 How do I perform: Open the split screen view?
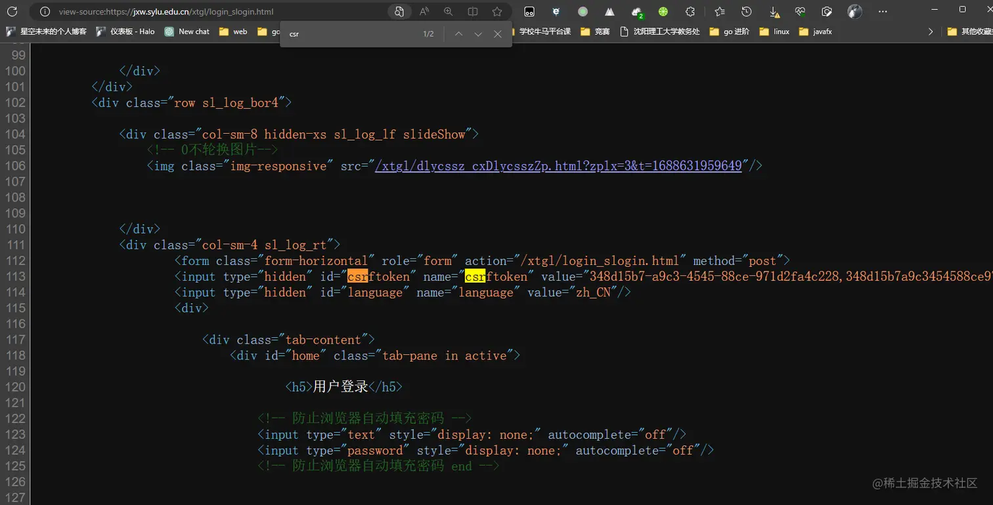472,11
